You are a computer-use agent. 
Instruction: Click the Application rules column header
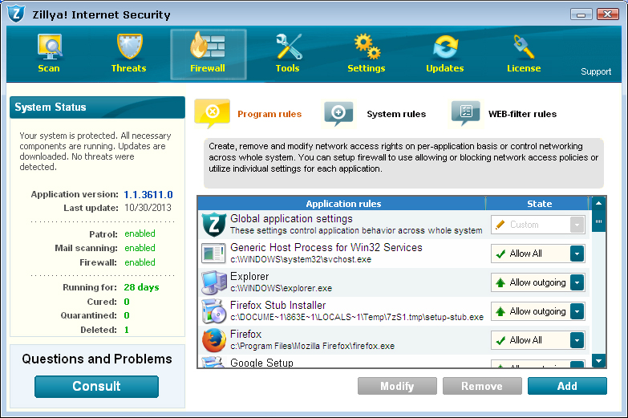(342, 204)
